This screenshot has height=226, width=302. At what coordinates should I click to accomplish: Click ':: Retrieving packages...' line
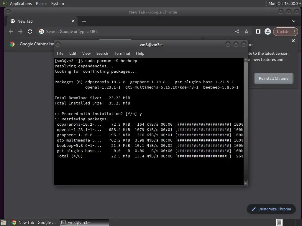coord(84,119)
